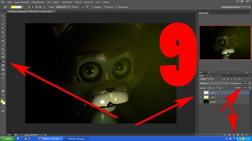Select the Path Selection tool

pos(3,82)
